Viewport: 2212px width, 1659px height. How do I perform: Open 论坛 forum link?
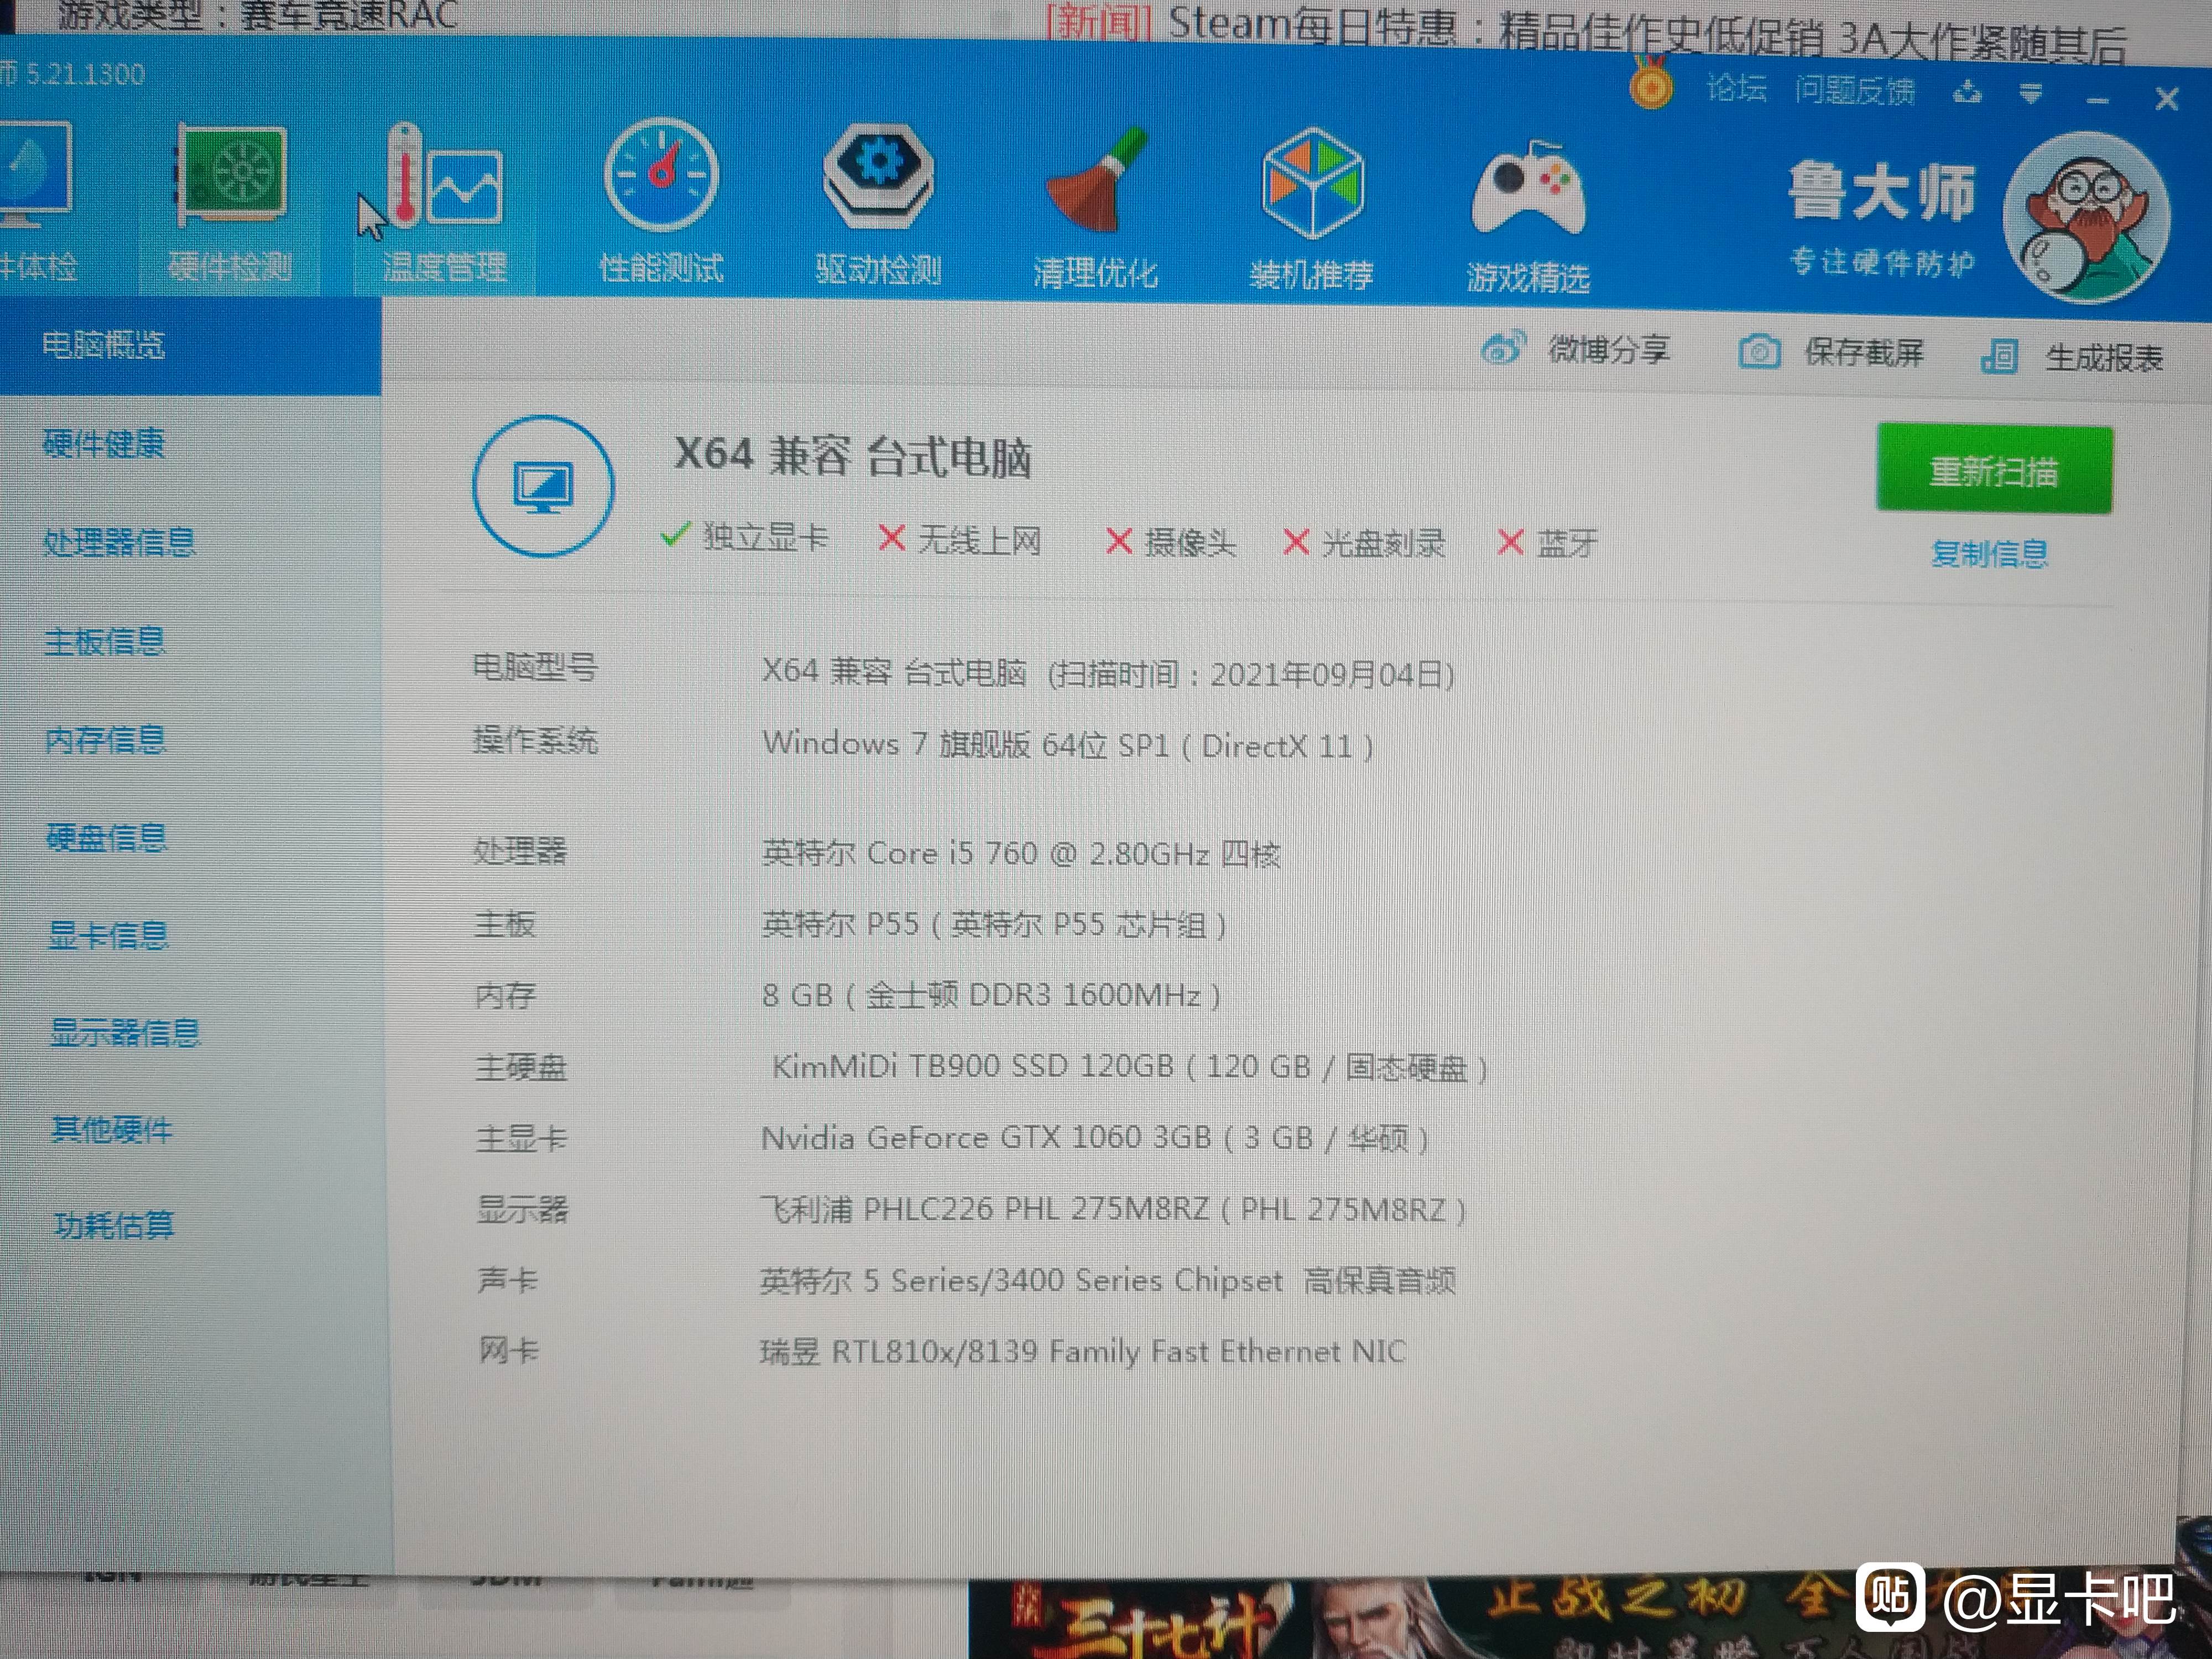1736,89
